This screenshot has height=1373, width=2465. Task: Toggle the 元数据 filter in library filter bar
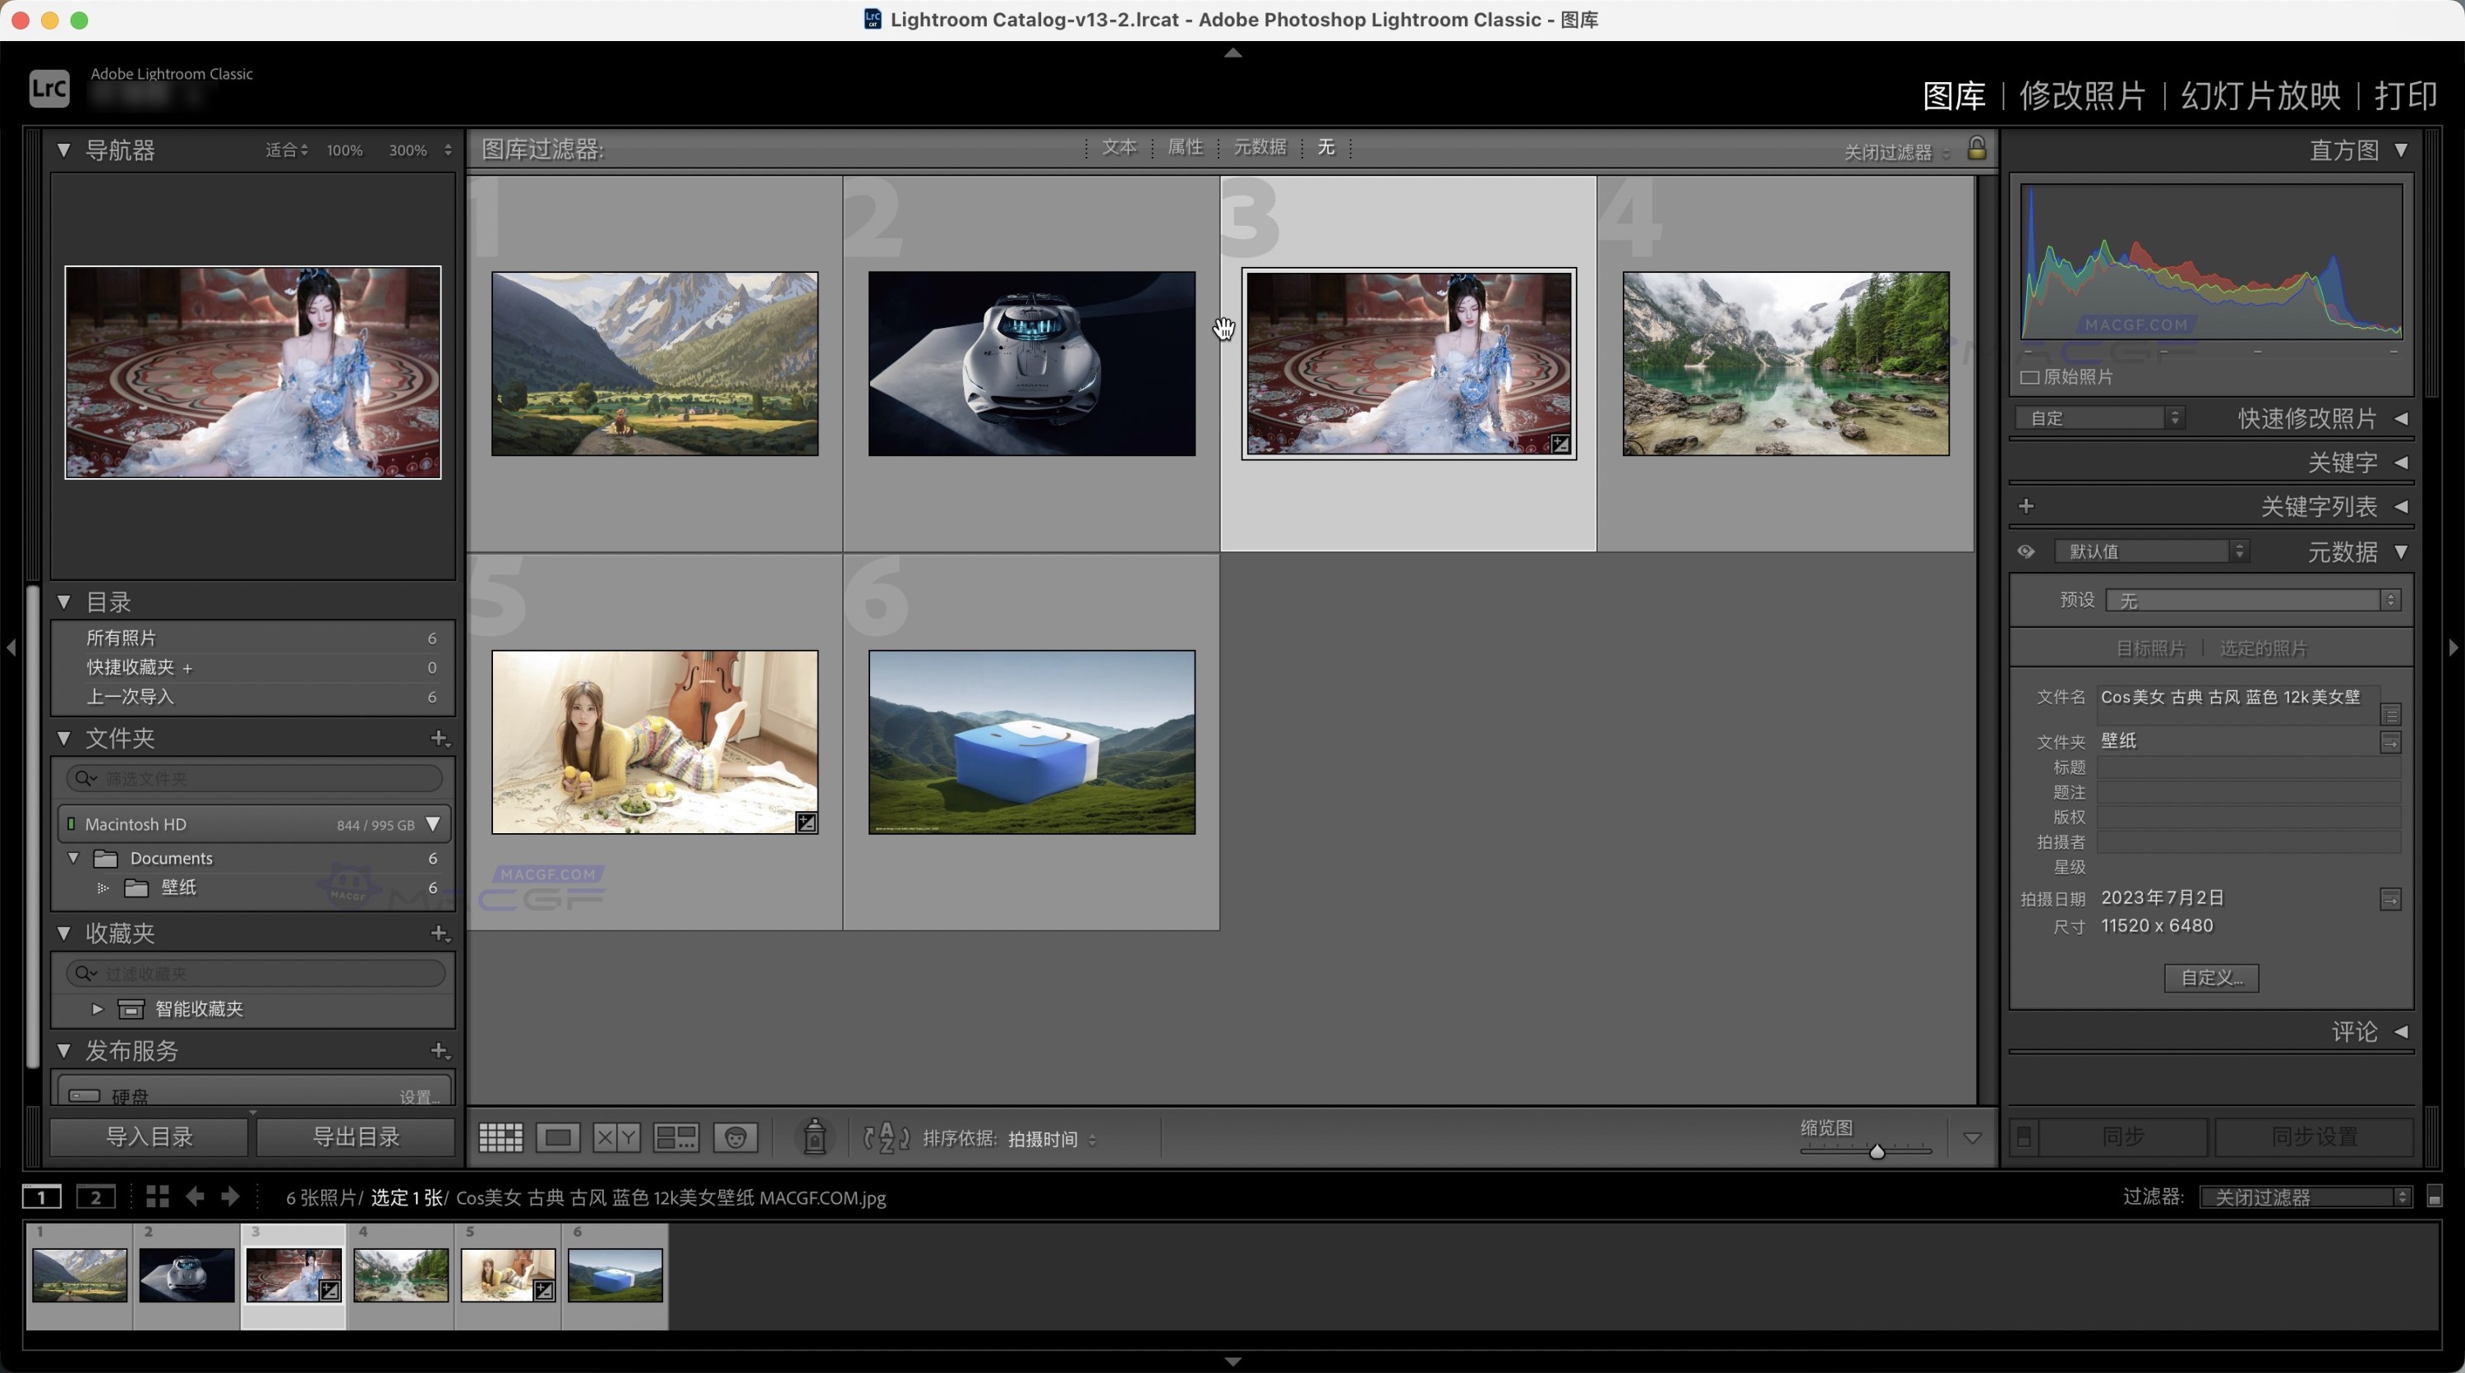click(x=1260, y=147)
